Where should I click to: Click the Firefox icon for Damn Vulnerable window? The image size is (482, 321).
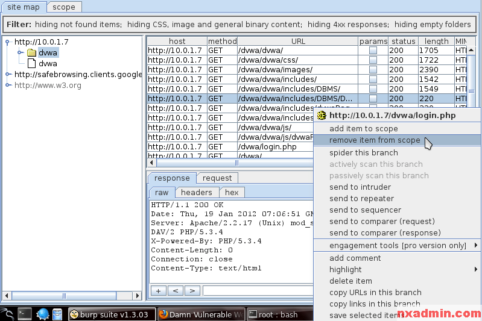coord(163,314)
